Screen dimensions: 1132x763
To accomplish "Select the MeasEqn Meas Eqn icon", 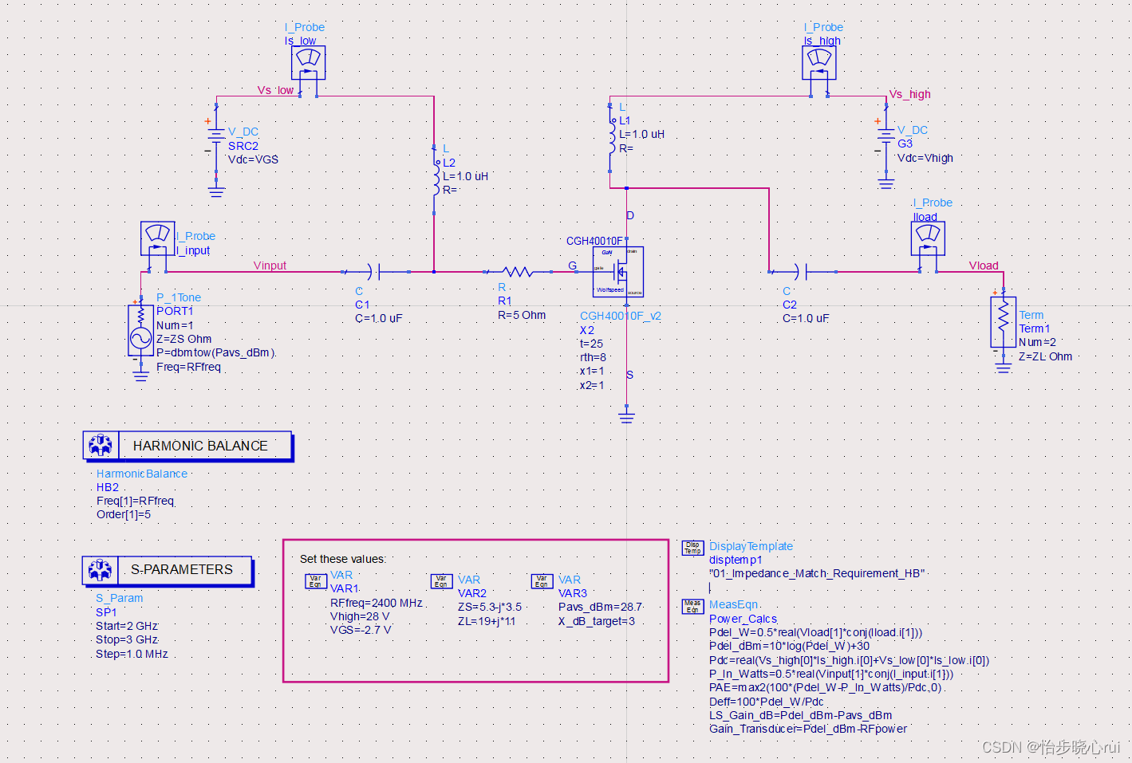I will coord(692,607).
